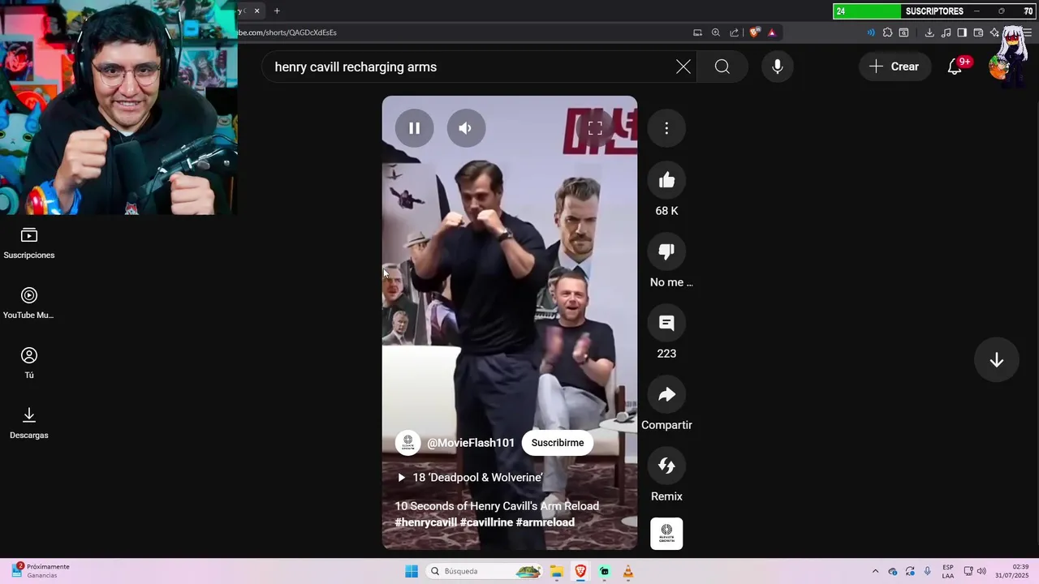This screenshot has height=584, width=1039.
Task: Open the Elevate Growth sound thumbnail
Action: [666, 534]
